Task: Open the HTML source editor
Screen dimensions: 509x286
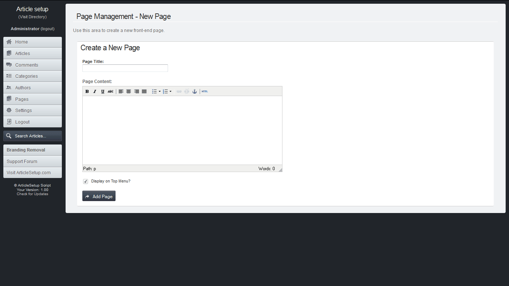Action: click(x=205, y=92)
